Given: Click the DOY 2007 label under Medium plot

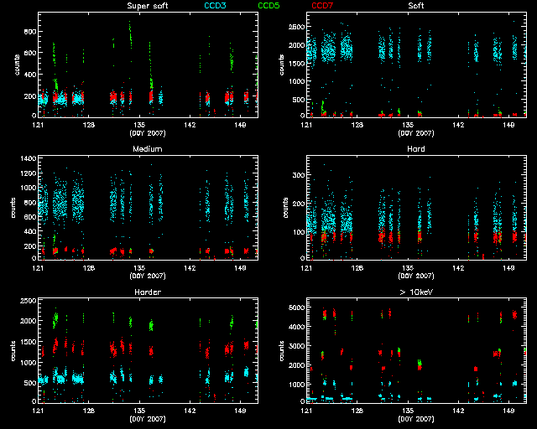Looking at the screenshot, I should coord(147,275).
